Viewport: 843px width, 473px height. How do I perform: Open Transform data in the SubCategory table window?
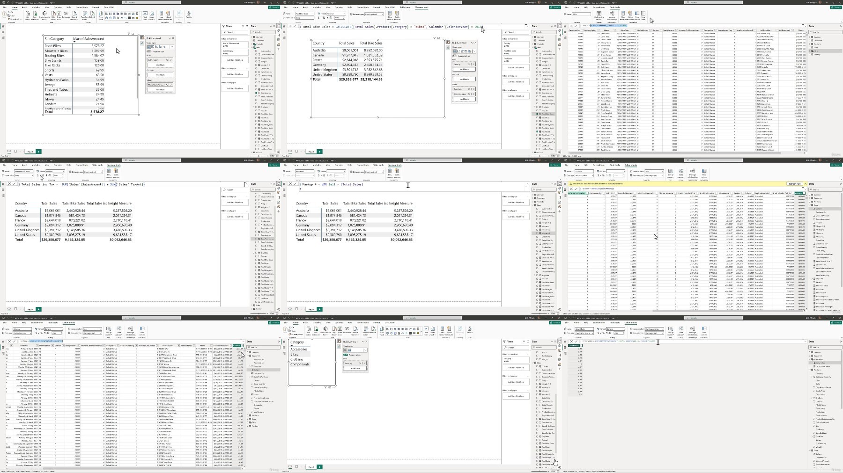[x=84, y=16]
